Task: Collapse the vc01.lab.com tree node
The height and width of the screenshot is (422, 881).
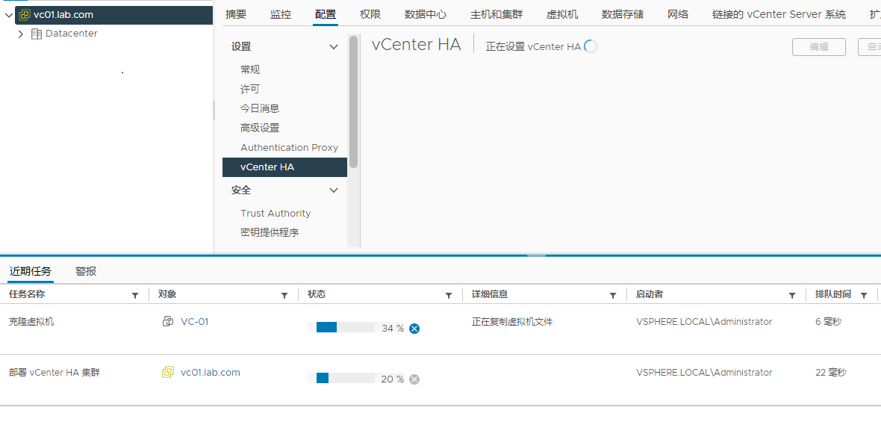Action: pos(8,16)
